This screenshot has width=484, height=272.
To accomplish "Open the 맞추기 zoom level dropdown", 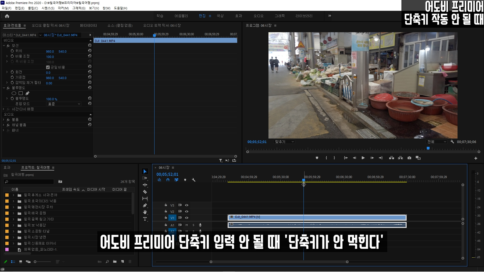I will coord(284,142).
